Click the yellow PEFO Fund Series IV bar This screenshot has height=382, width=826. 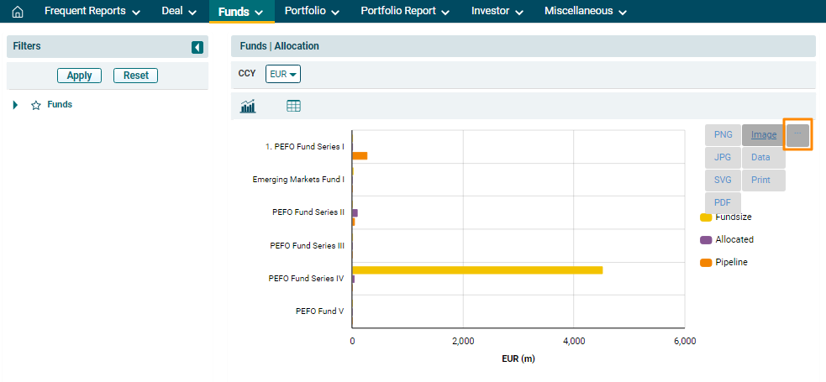[x=476, y=270]
